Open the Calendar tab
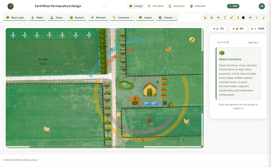 point(197,6)
